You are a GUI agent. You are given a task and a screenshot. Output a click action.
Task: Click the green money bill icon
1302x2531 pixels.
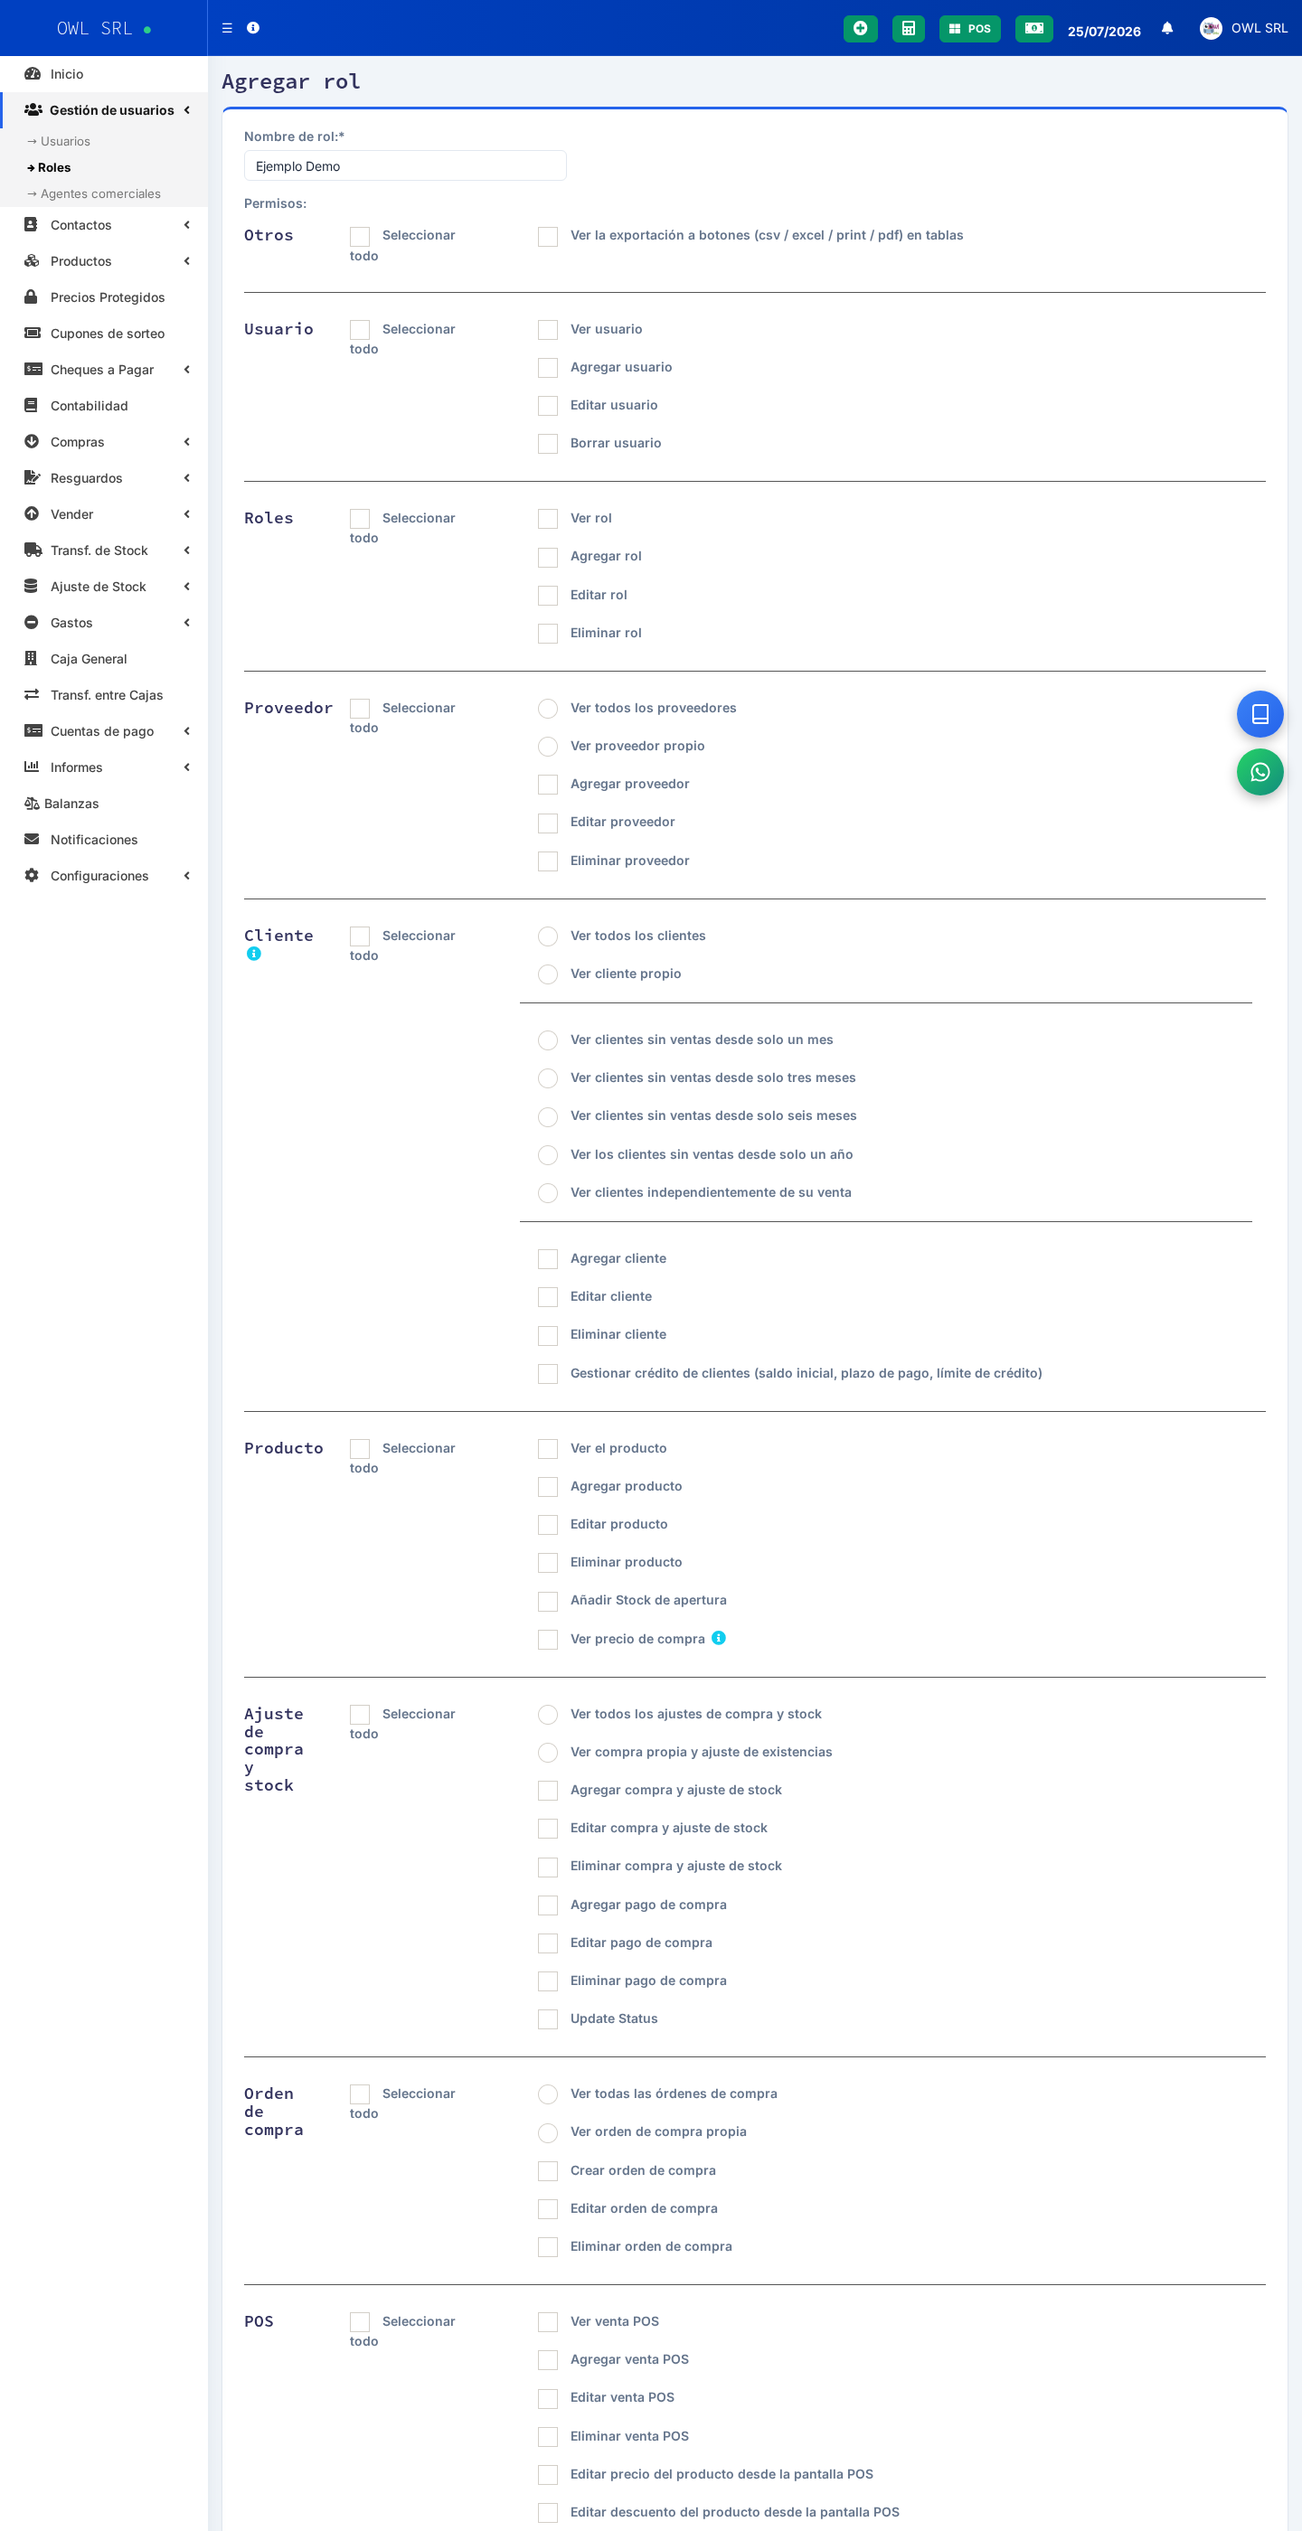(x=1033, y=27)
